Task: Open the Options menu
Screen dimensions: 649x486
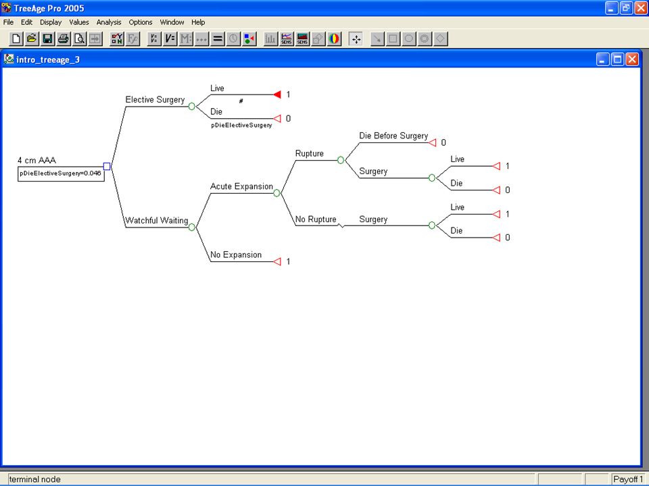Action: (141, 22)
